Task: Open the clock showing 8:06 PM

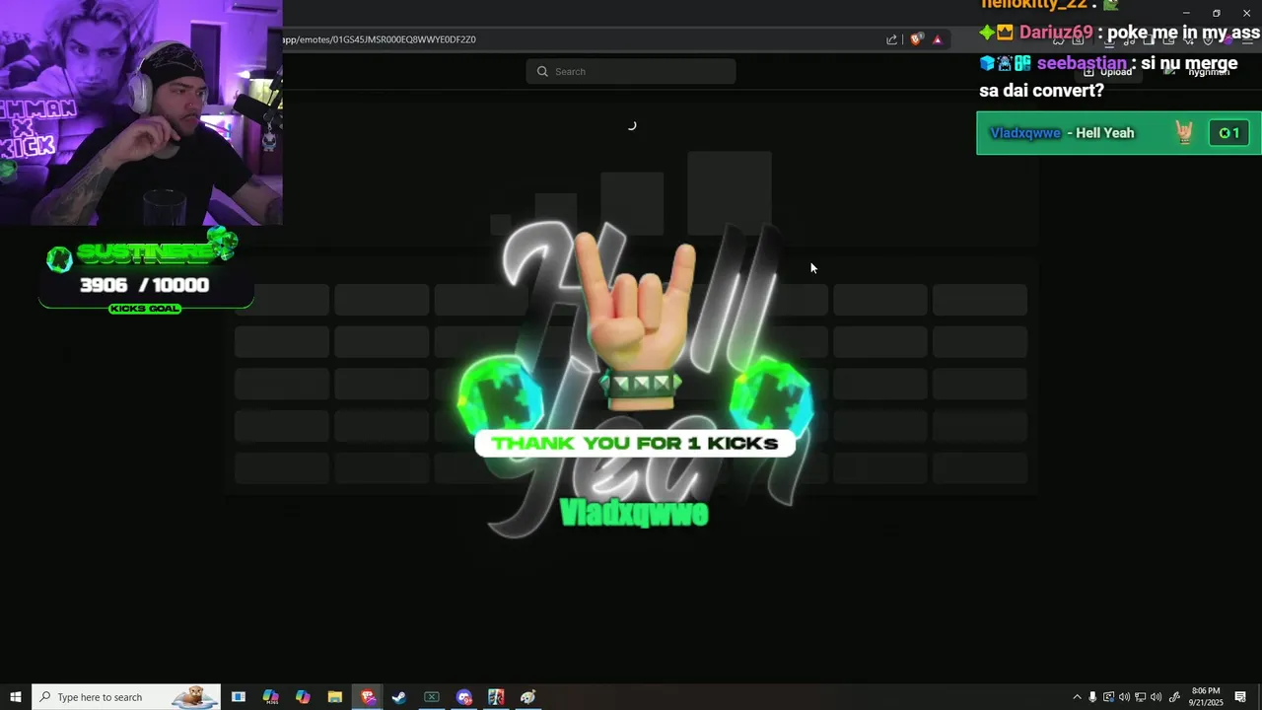Action: click(1206, 697)
